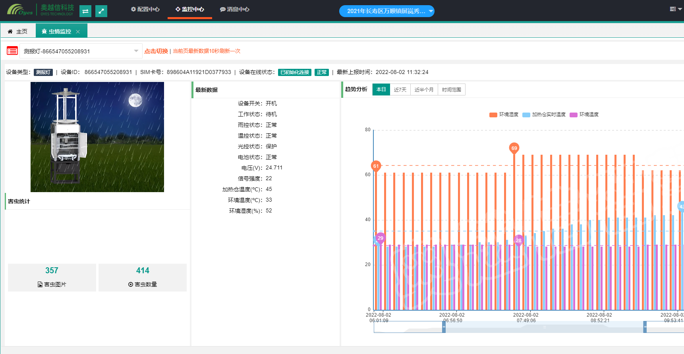Viewport: 684px width, 354px height.
Task: Open 害虫图片 count tile showing 357
Action: pos(52,277)
